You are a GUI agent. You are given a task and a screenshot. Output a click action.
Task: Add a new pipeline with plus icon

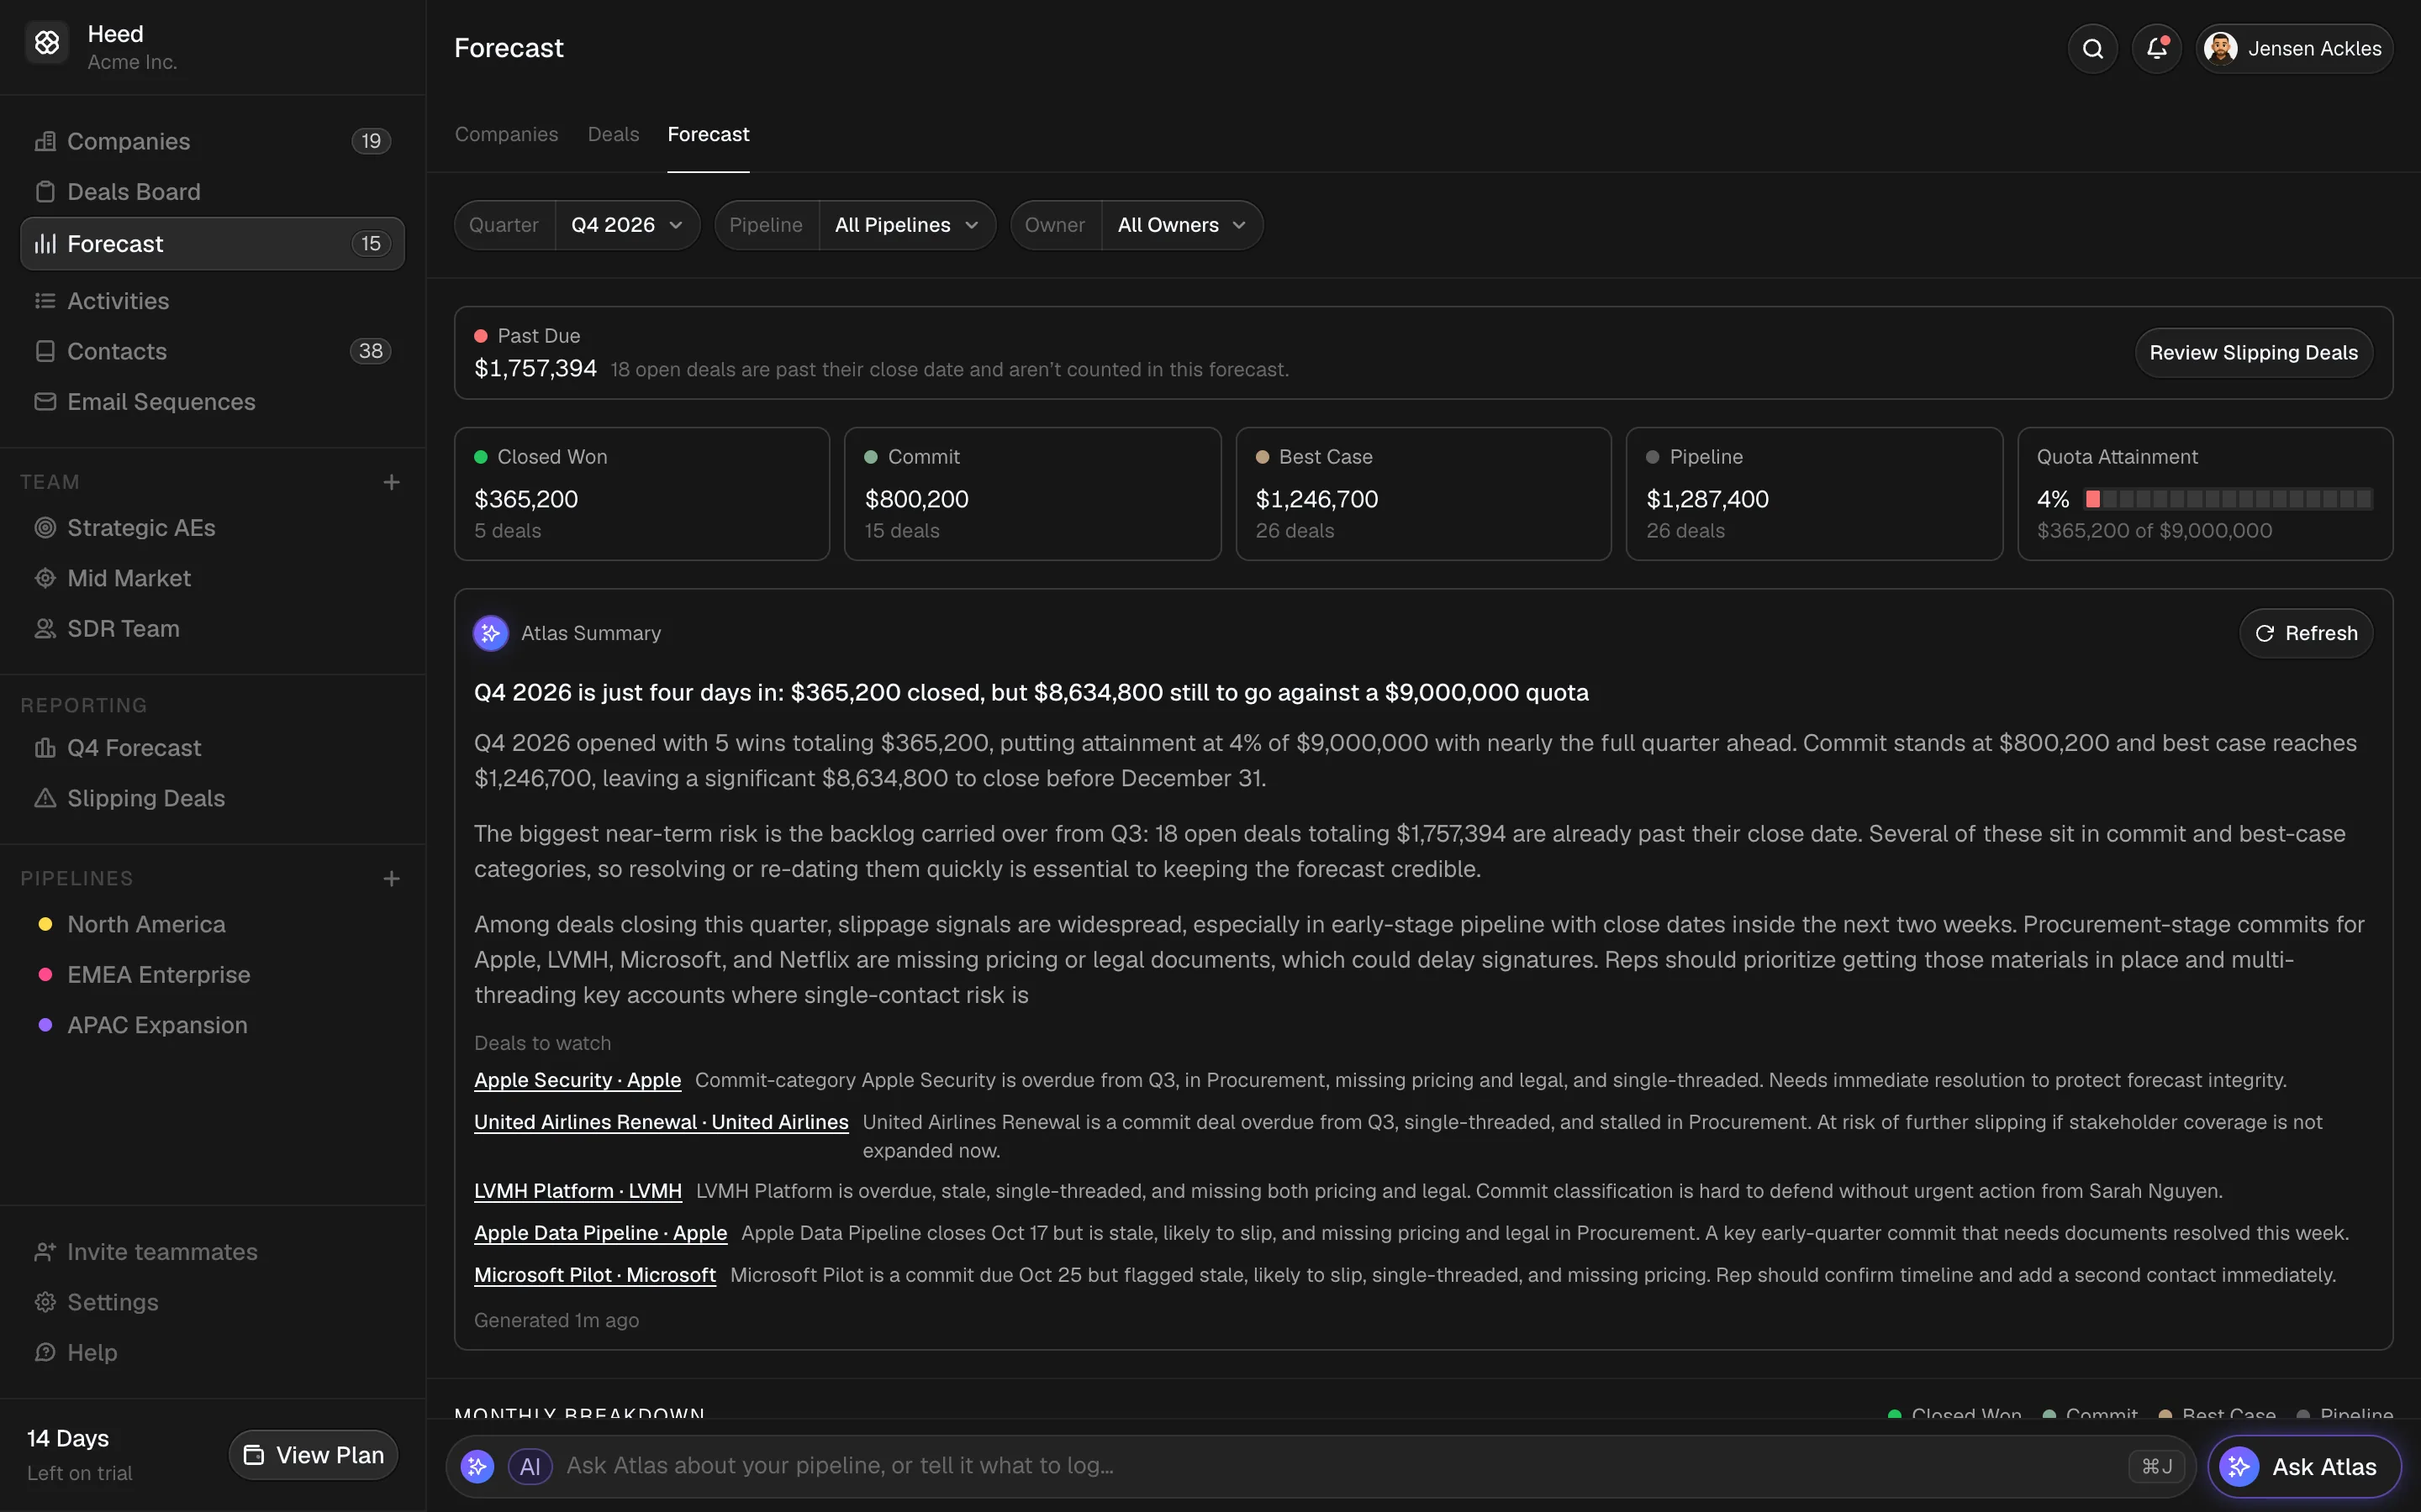391,878
